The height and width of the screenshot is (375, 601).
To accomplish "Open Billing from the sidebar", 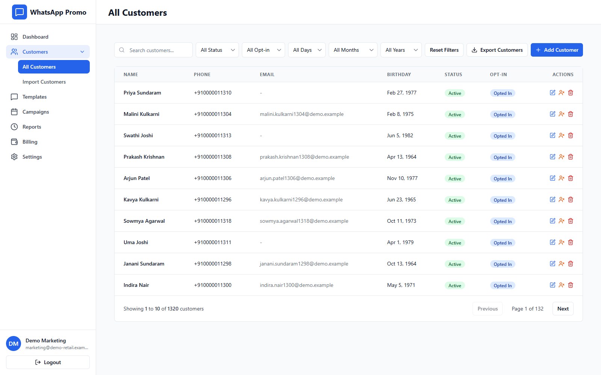I will pos(48,142).
